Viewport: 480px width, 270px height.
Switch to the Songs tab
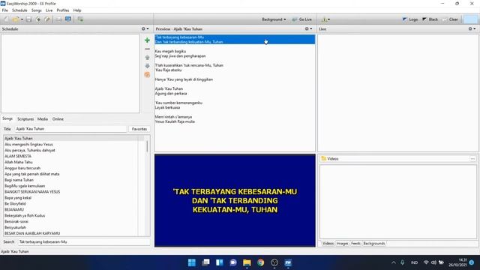point(7,118)
